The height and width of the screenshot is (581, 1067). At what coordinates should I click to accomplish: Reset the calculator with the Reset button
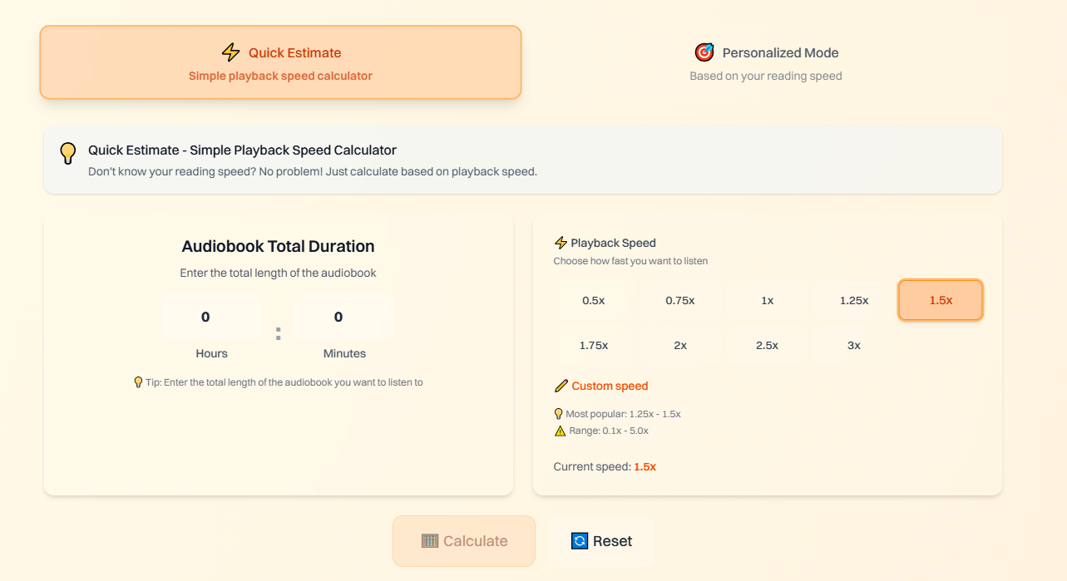[601, 541]
